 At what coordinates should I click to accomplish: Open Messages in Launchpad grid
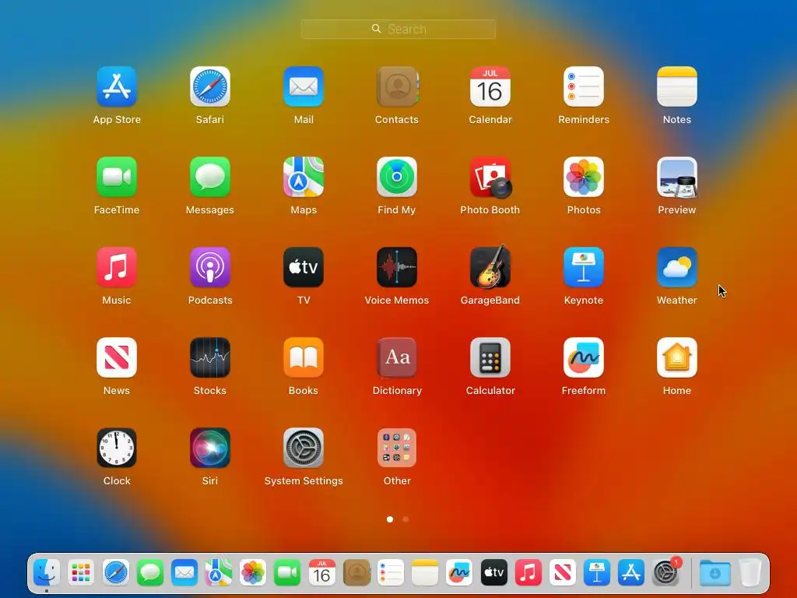(210, 177)
